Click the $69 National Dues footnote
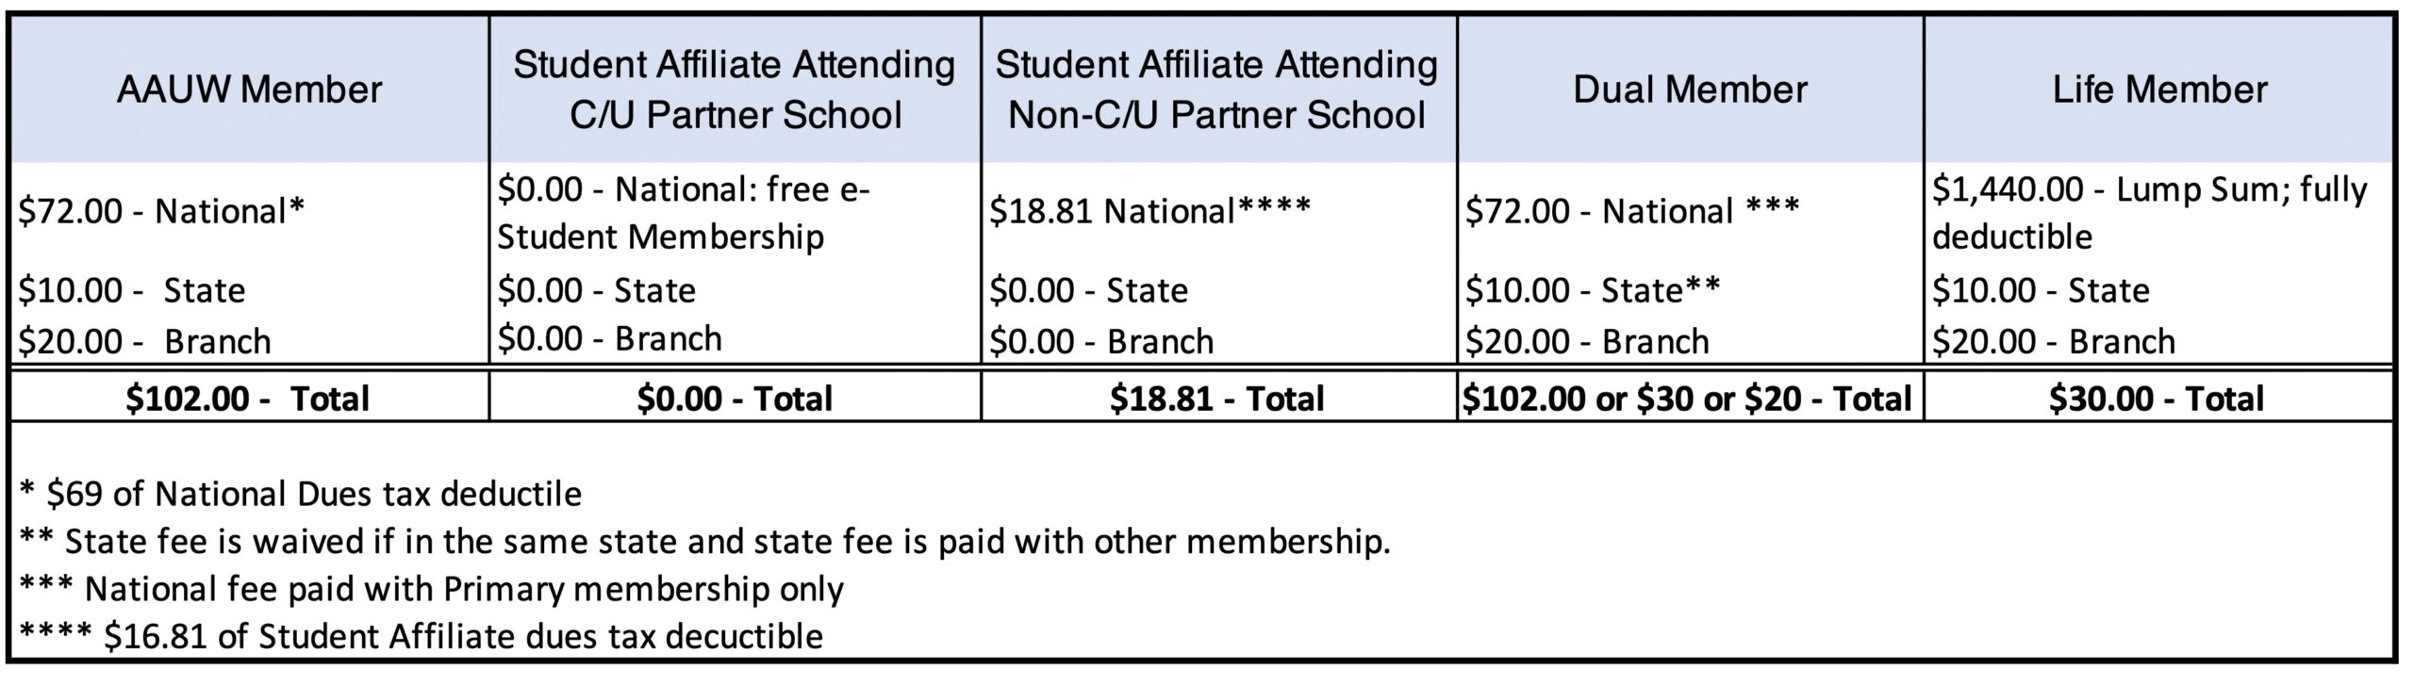 (301, 494)
